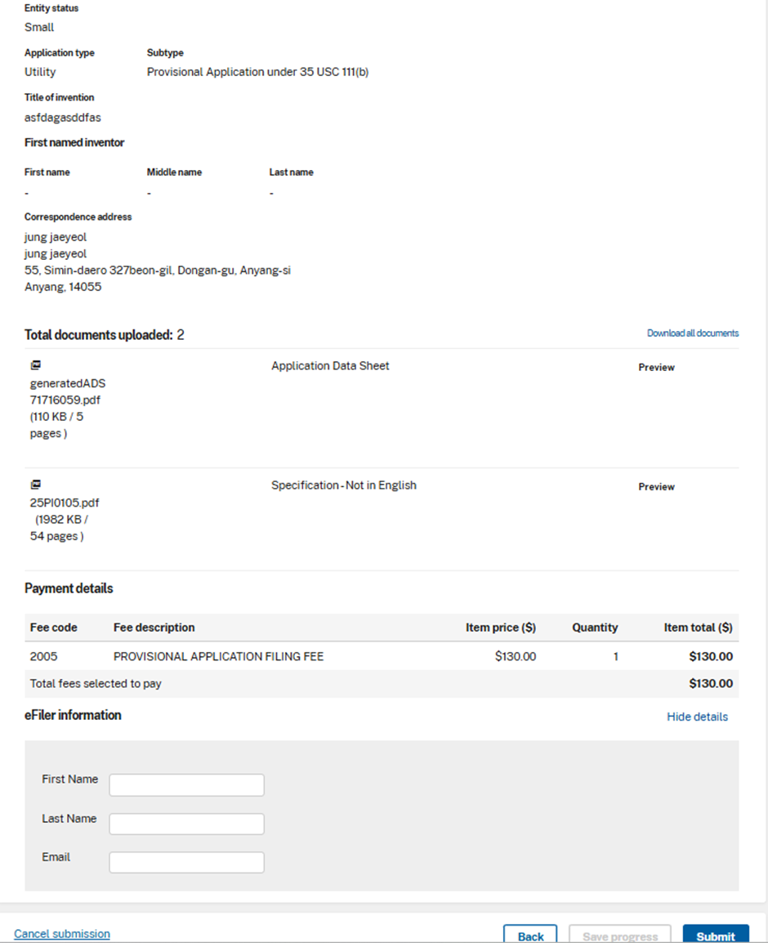Click title of invention asfdagasddfas
Image resolution: width=768 pixels, height=943 pixels.
point(63,118)
